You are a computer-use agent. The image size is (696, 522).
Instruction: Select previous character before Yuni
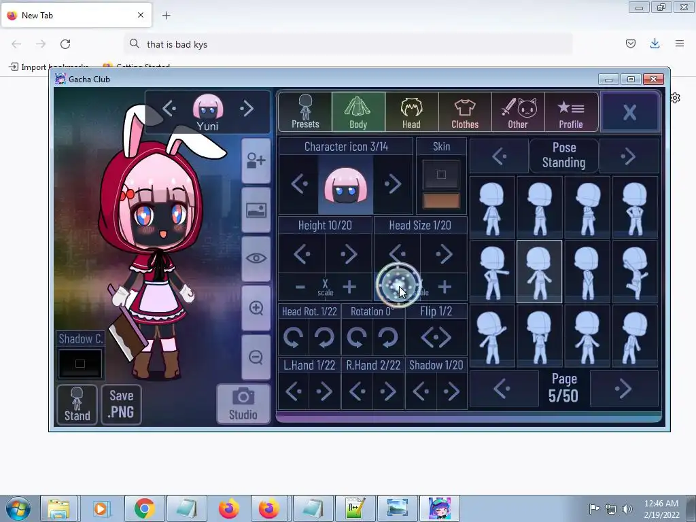[169, 108]
